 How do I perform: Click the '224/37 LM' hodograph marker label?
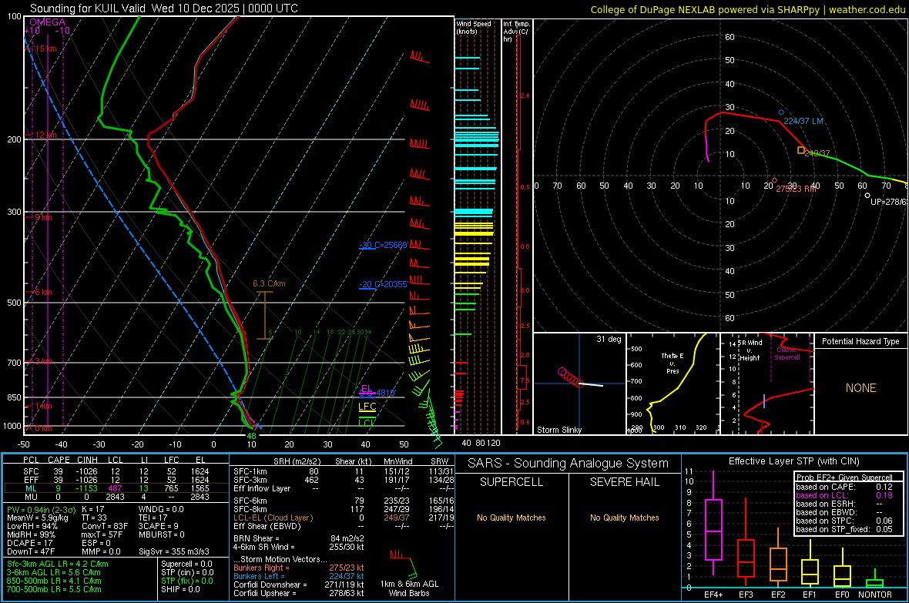click(x=803, y=121)
